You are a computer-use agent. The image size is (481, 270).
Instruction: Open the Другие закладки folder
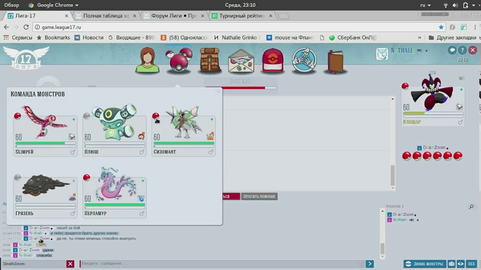tap(453, 37)
